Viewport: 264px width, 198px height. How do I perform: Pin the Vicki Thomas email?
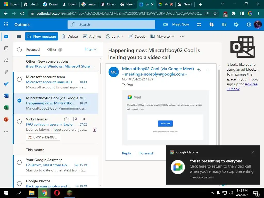click(83, 119)
